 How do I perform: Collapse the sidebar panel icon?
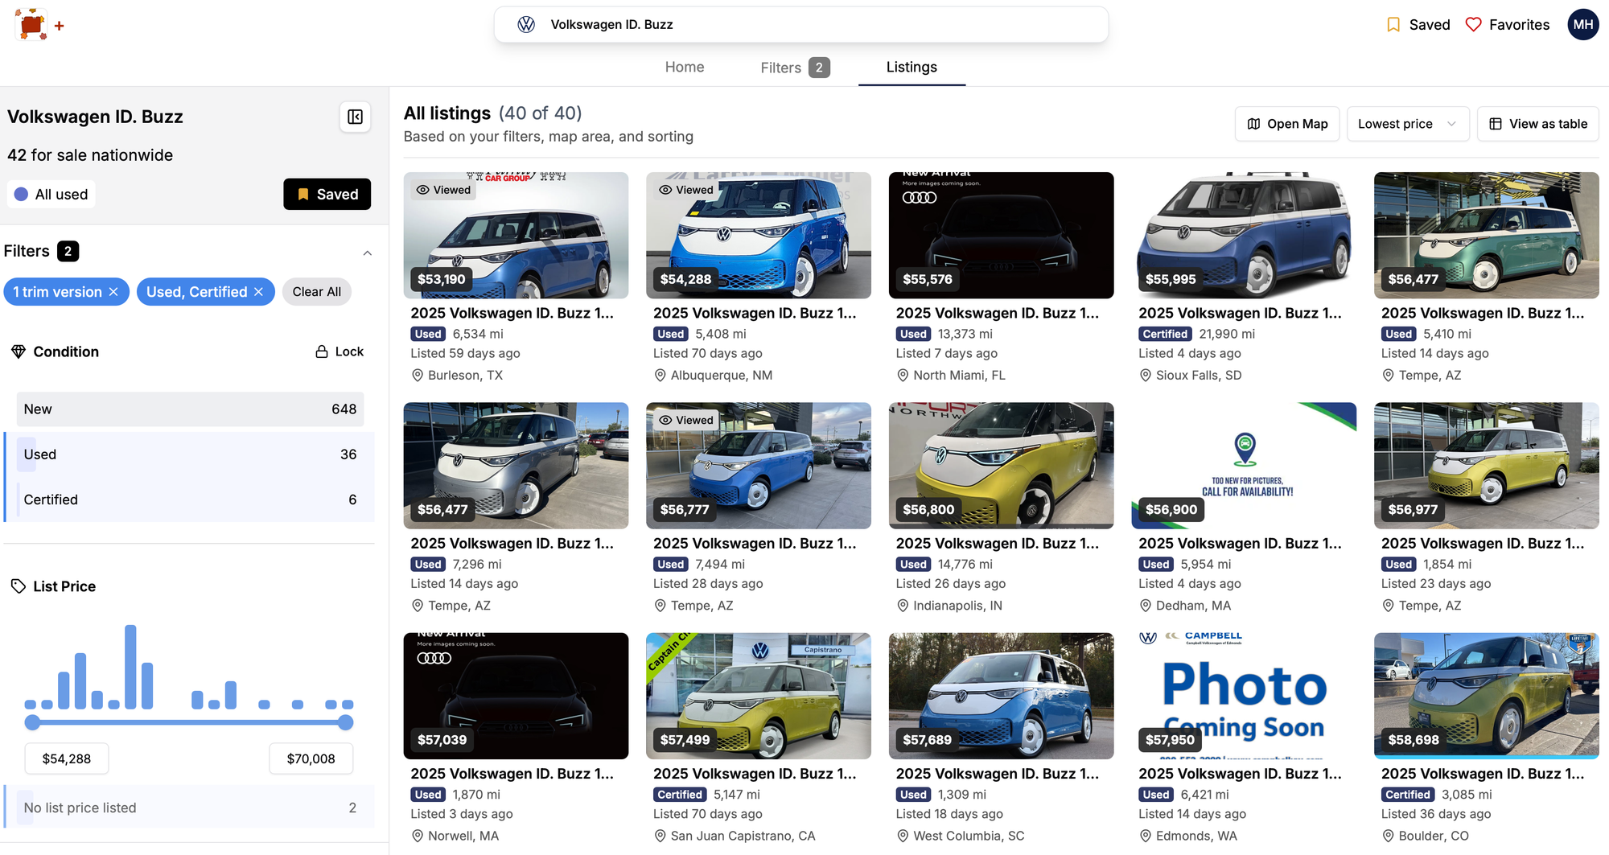(x=355, y=117)
